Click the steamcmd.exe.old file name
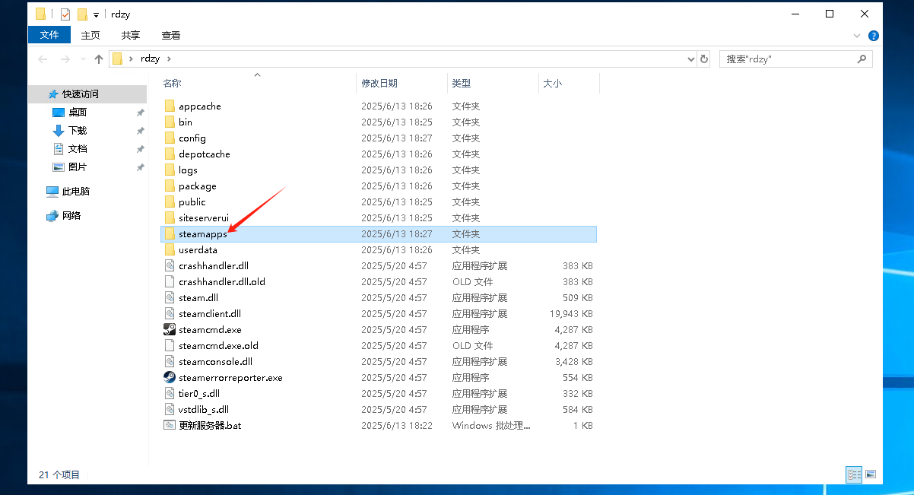 pos(218,346)
